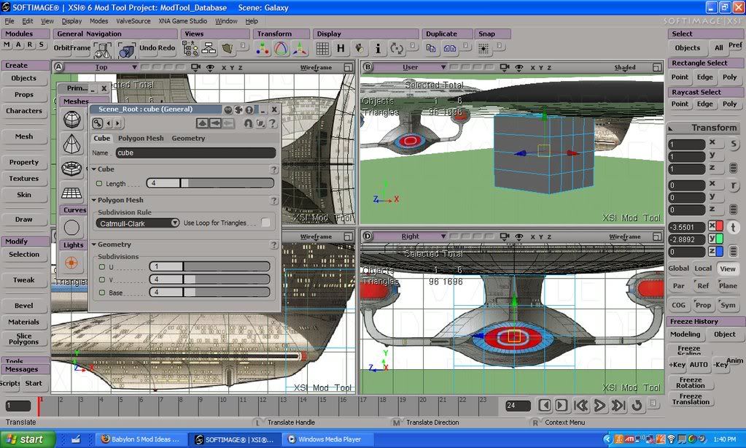Create a cone mesh primitive
Screen dimensions: 746x448
72,144
